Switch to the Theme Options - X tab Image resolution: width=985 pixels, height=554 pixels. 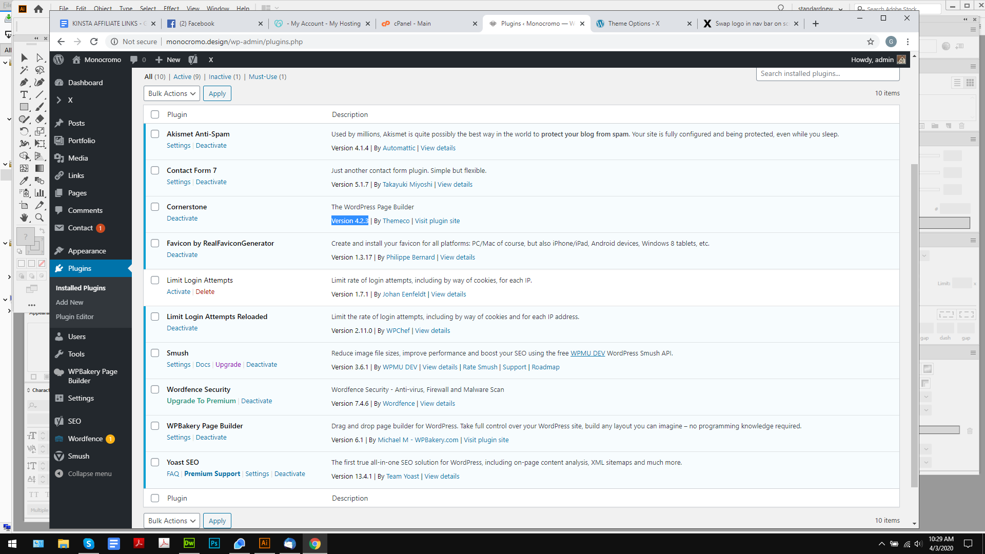tap(643, 24)
